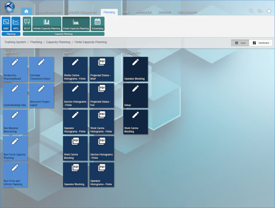This screenshot has width=275, height=208.
Task: Open the Material Management tab
Action: point(82,12)
